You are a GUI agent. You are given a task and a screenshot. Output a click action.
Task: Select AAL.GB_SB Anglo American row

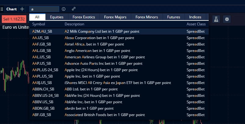tap(119, 51)
